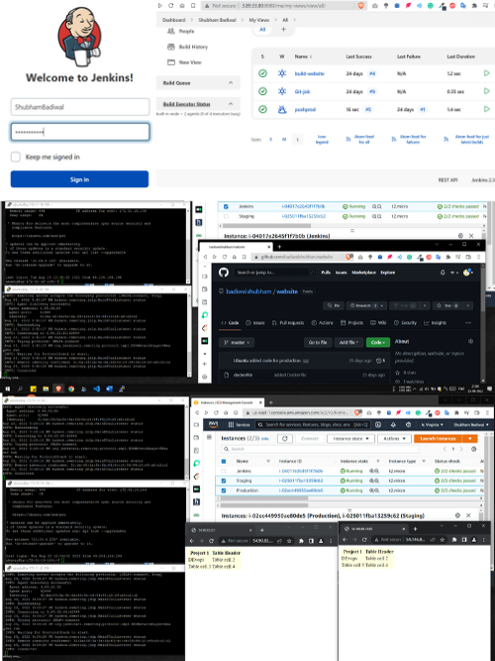Click the GitHub search or jump to field
The height and width of the screenshot is (661, 495).
275,273
